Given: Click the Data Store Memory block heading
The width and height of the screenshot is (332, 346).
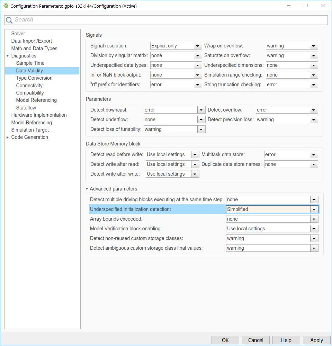Looking at the screenshot, I should tap(113, 144).
